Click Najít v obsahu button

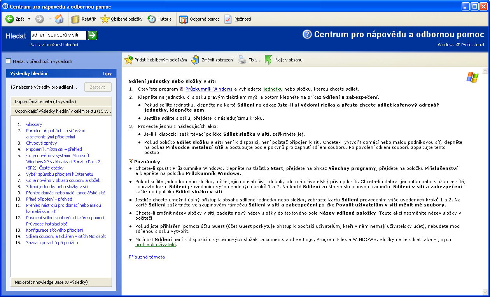(283, 60)
